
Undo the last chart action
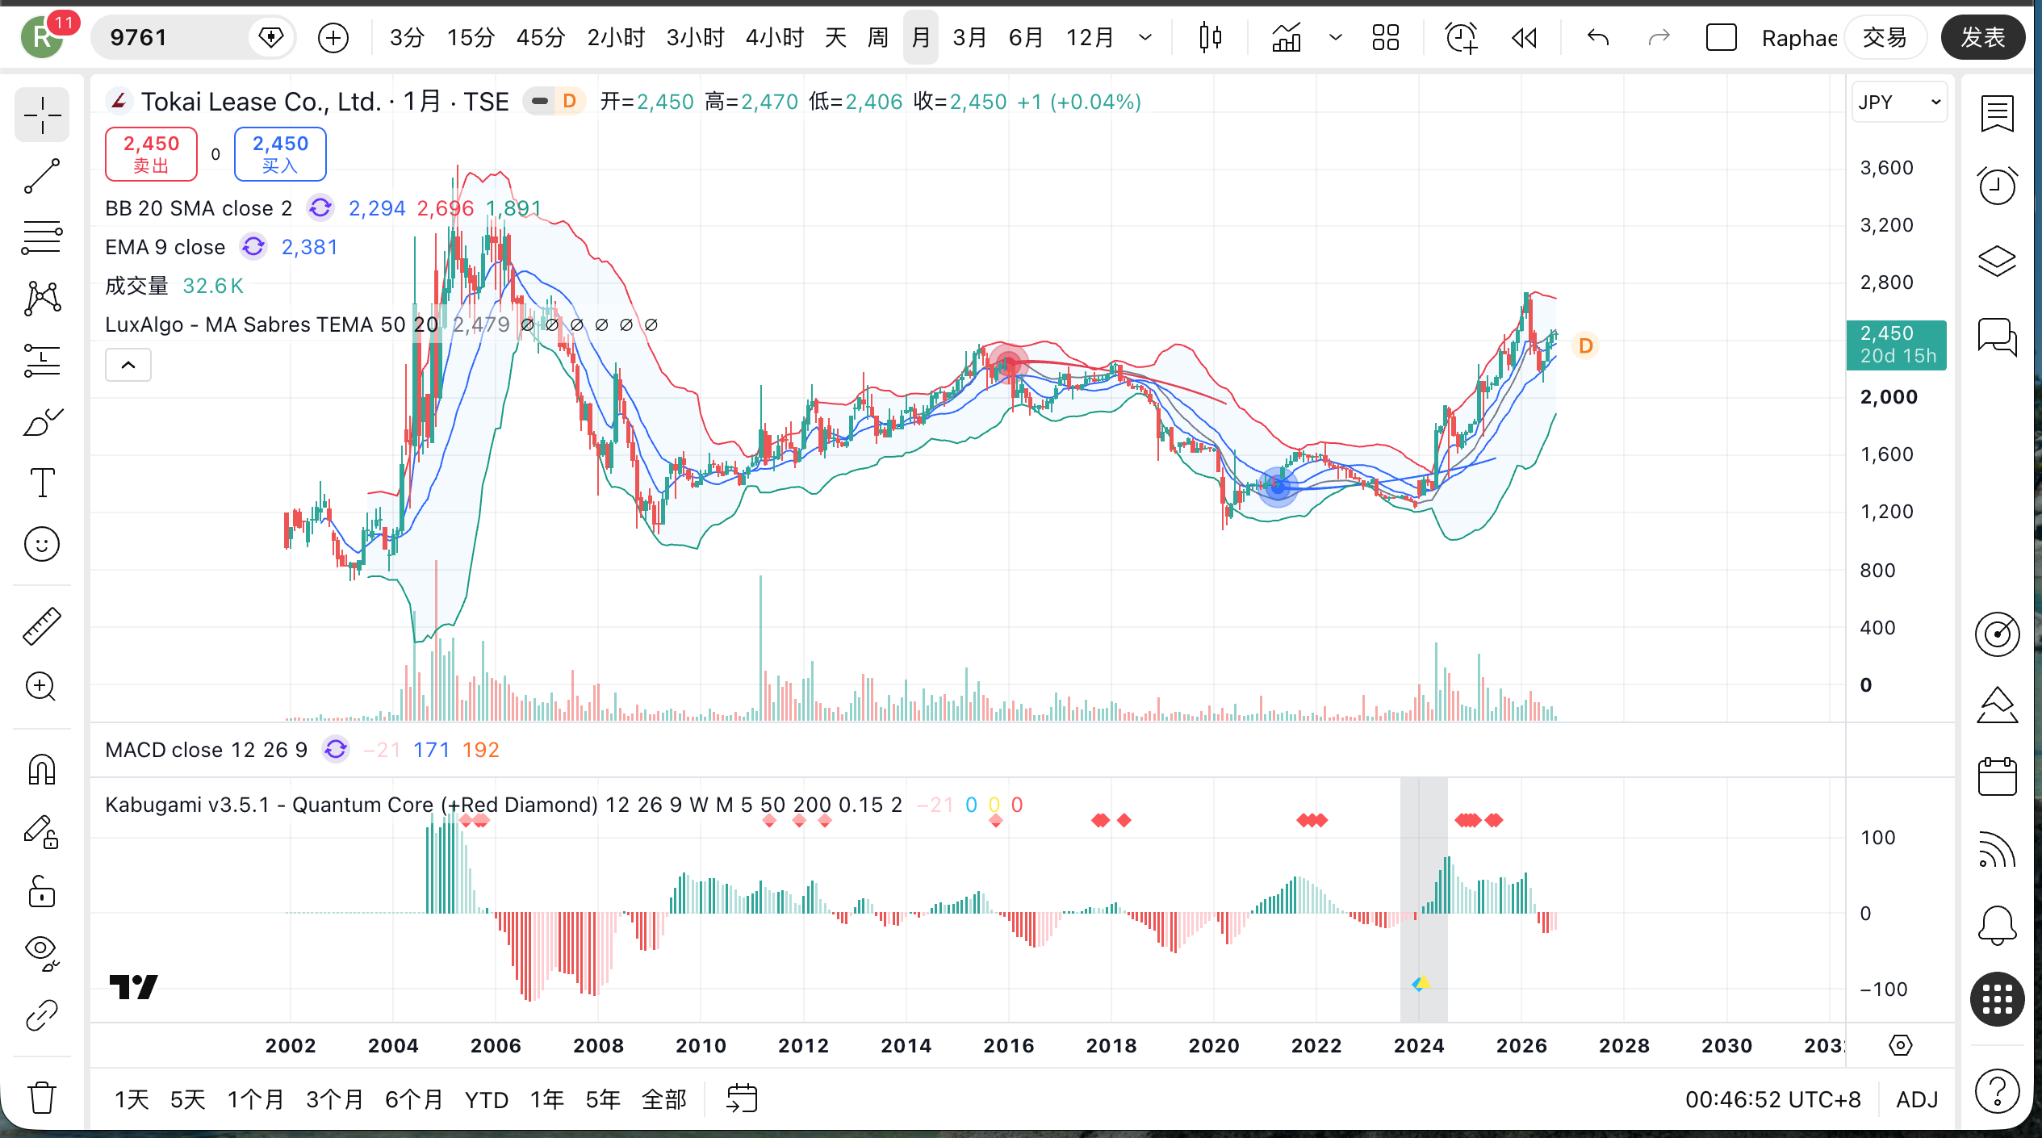tap(1598, 38)
